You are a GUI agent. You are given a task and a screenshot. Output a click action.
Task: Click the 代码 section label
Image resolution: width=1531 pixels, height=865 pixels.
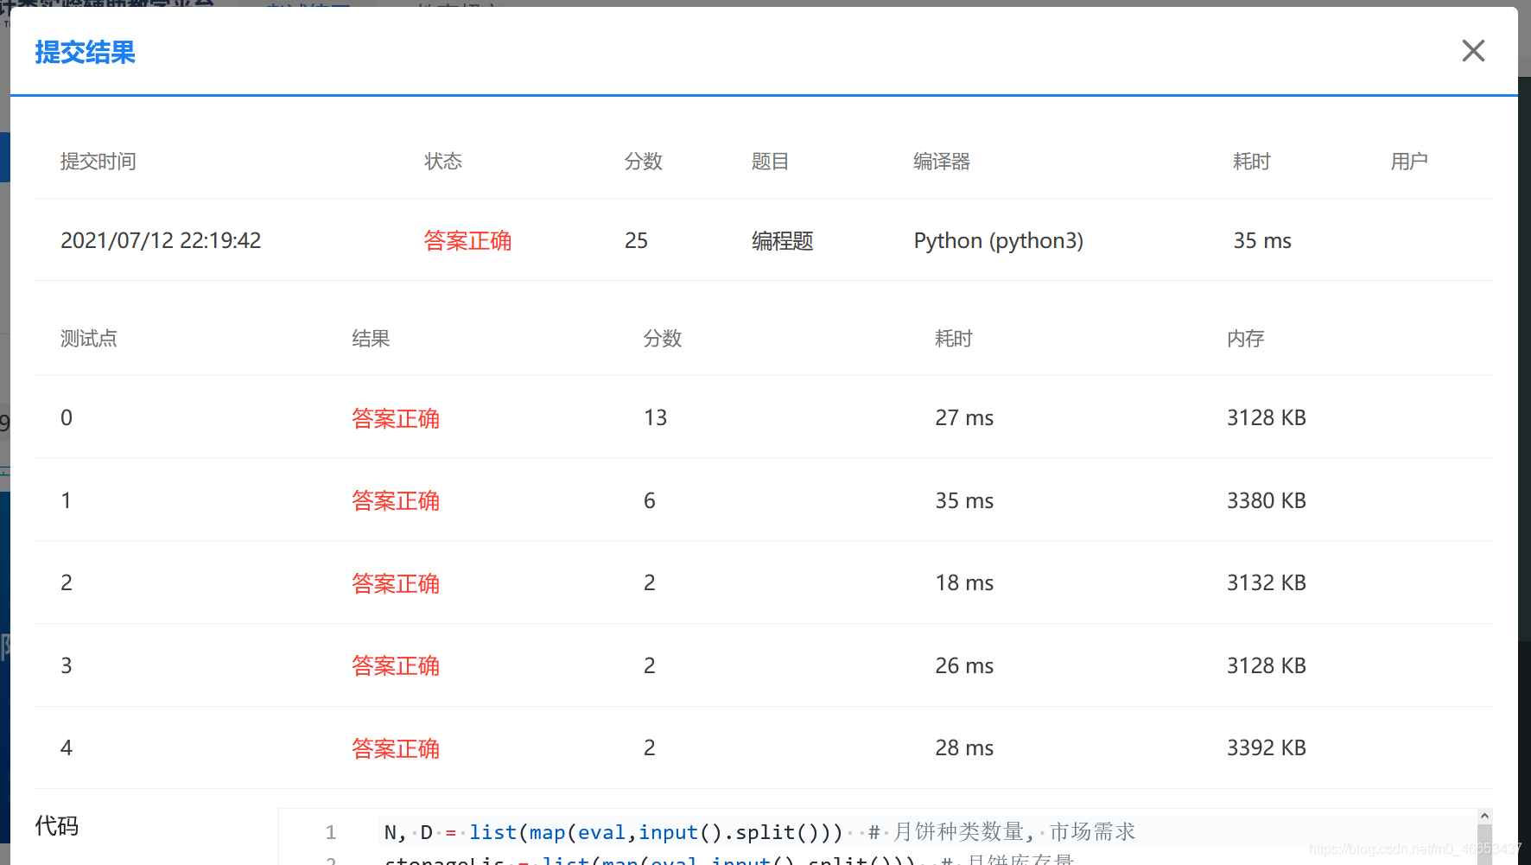click(55, 826)
